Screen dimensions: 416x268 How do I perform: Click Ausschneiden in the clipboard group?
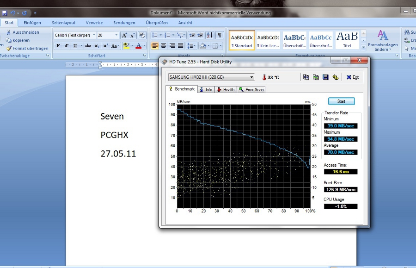(x=23, y=32)
